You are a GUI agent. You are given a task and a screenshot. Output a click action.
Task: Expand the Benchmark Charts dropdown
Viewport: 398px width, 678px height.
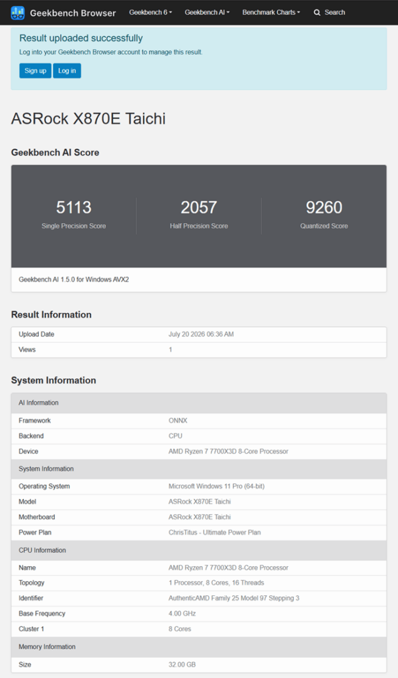click(x=271, y=12)
